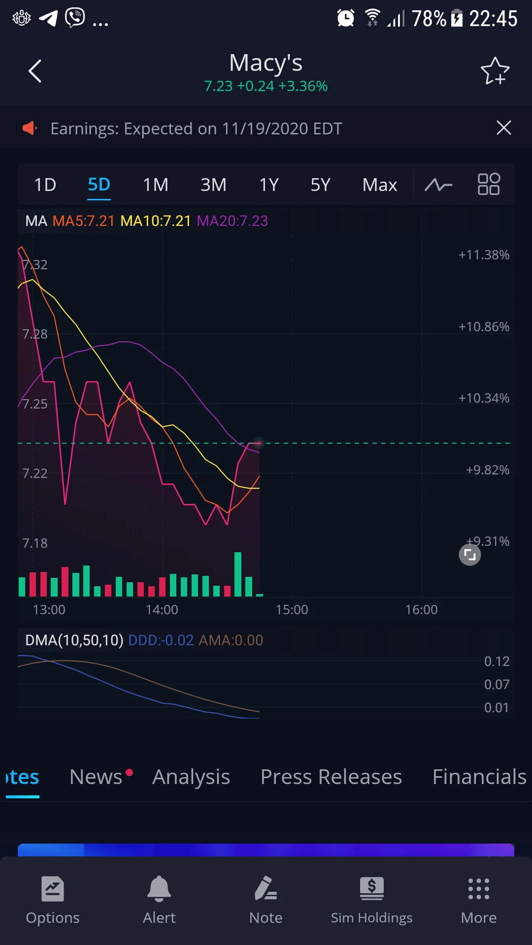Tap the MA10:7.21 indicator label
Screen dimensions: 532x945
pyautogui.click(x=156, y=220)
